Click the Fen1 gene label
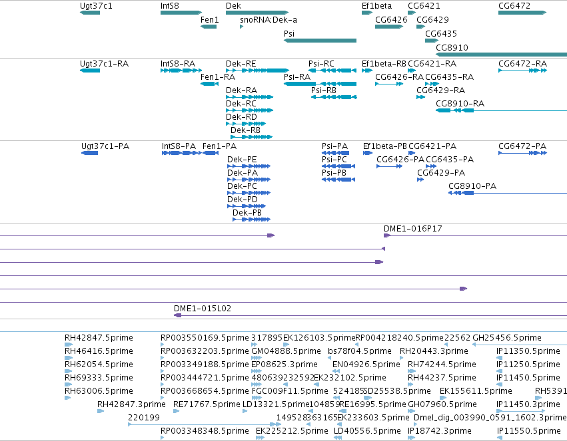567x441 pixels. tap(209, 20)
